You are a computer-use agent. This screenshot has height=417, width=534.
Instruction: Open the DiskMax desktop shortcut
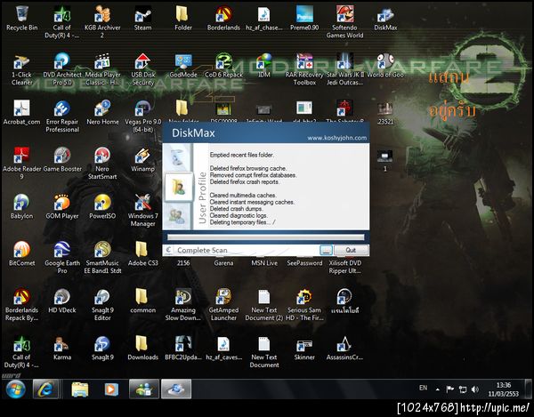[385, 19]
